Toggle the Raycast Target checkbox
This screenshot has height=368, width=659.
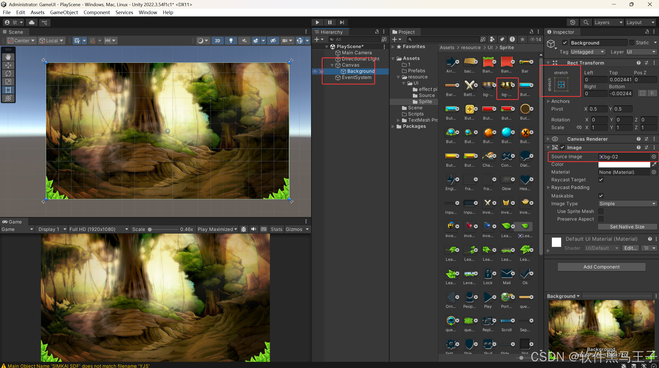[601, 180]
